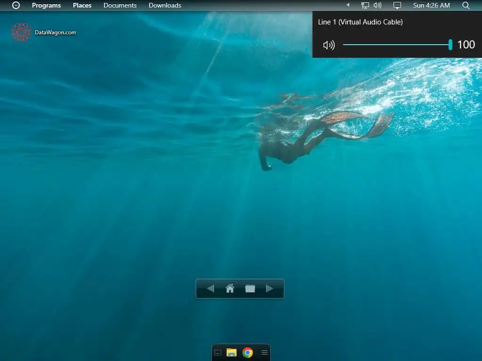This screenshot has width=482, height=361.
Task: Mute the speaker in the volume popup
Action: click(x=329, y=45)
